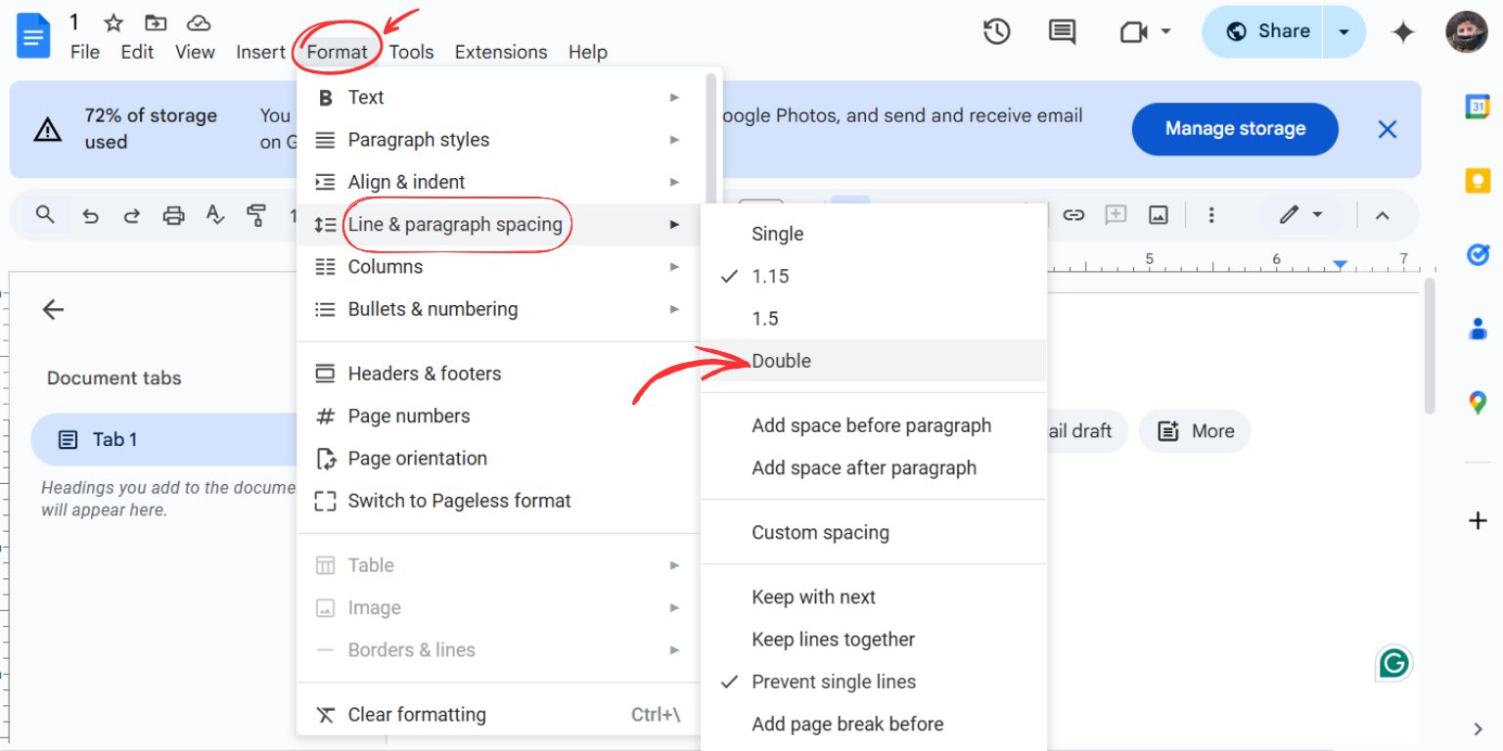
Task: Start a video call from the camera icon
Action: click(x=1133, y=32)
